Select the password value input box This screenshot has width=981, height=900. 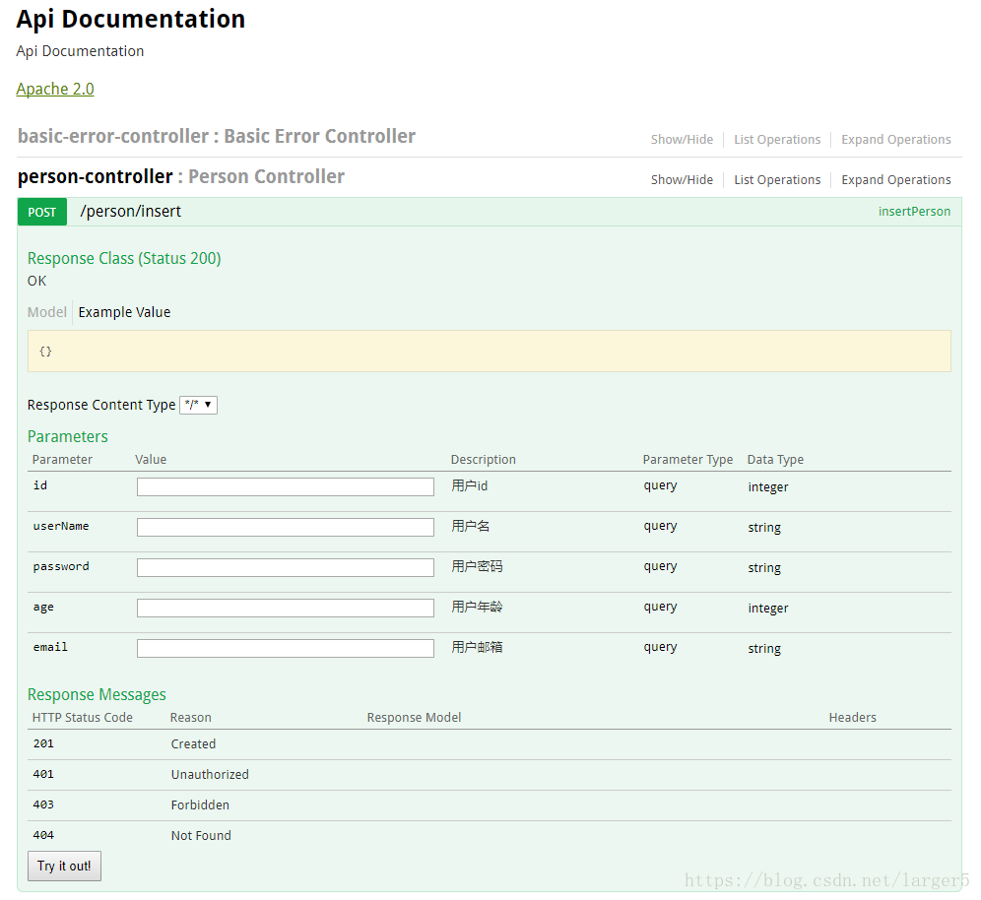285,567
